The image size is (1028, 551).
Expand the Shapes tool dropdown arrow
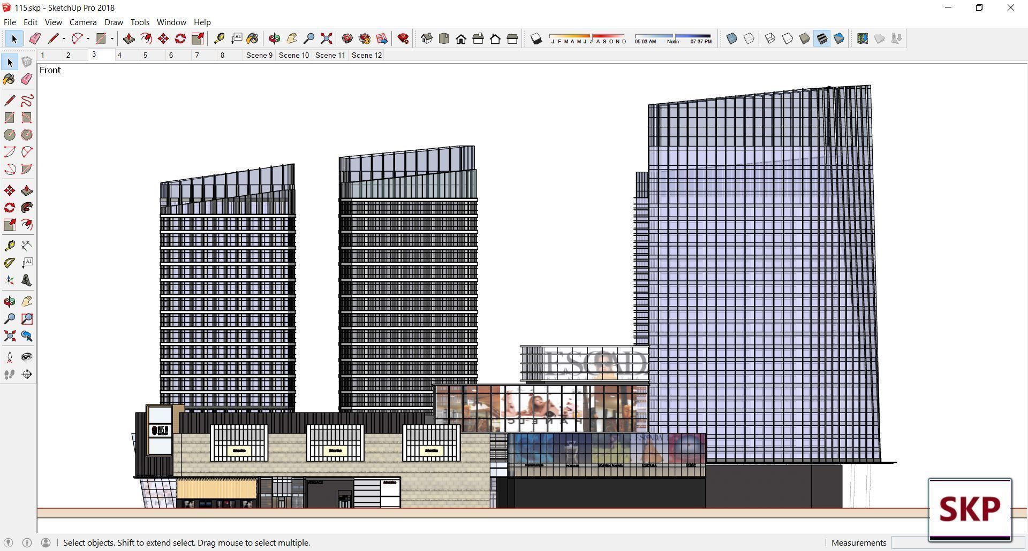112,39
